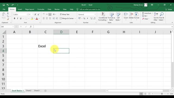Switch to Page Layout view in status bar
The image size is (174, 98).
click(145, 94)
